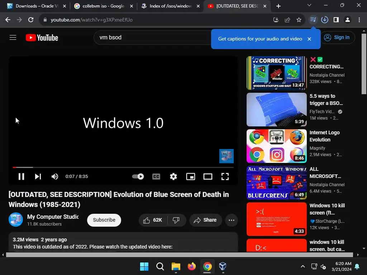The height and width of the screenshot is (275, 367).
Task: Switch to collebvm iso Google tab
Action: tap(103, 6)
